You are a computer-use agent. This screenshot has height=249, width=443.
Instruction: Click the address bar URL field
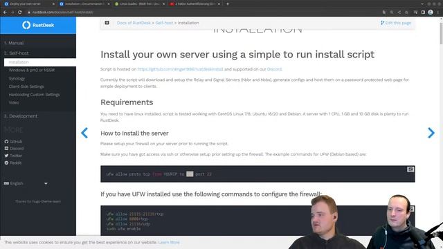coord(204,12)
